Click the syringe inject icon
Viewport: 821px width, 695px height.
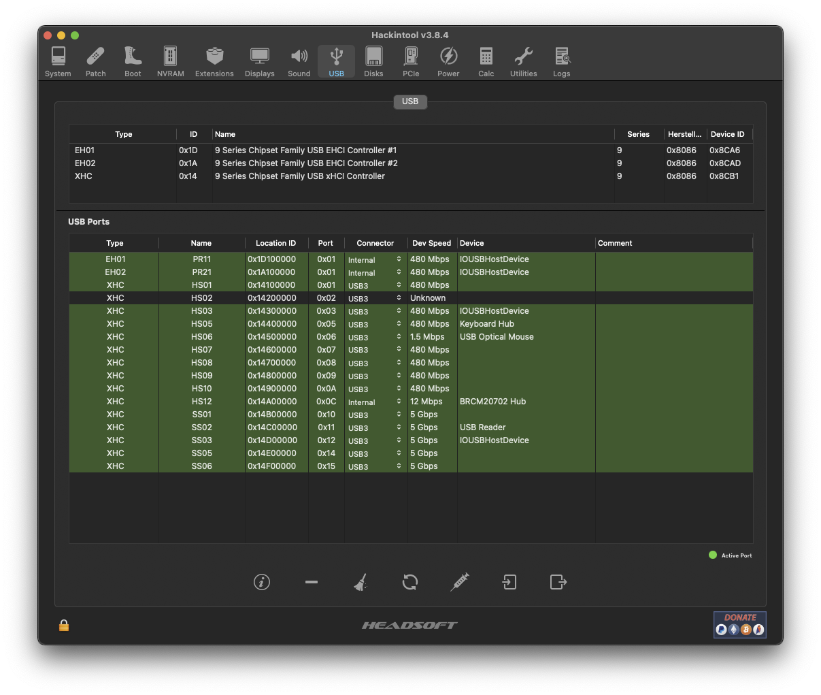point(460,582)
